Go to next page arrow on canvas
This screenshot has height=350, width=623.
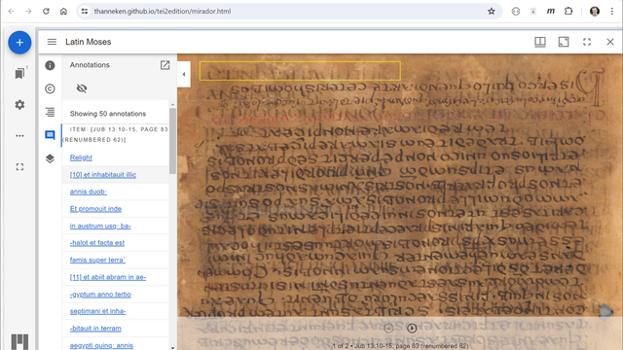[412, 329]
